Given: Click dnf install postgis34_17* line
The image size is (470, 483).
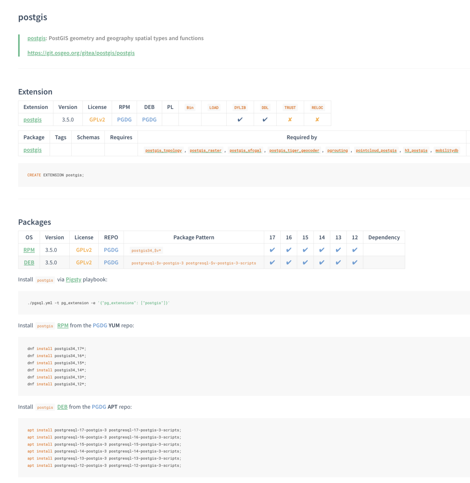Looking at the screenshot, I should (57, 349).
